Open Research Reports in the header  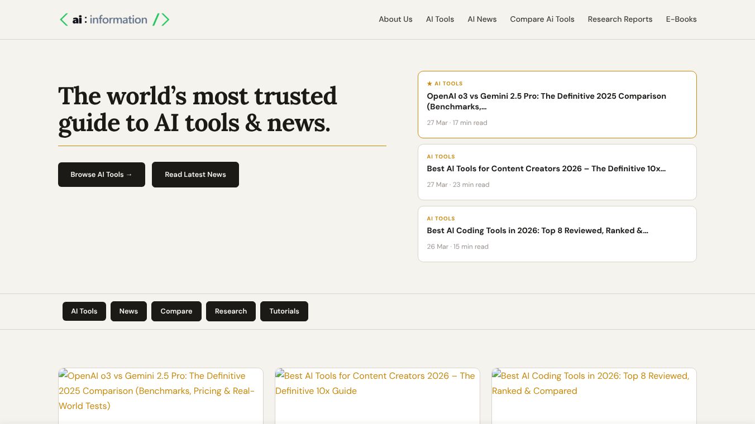click(620, 19)
